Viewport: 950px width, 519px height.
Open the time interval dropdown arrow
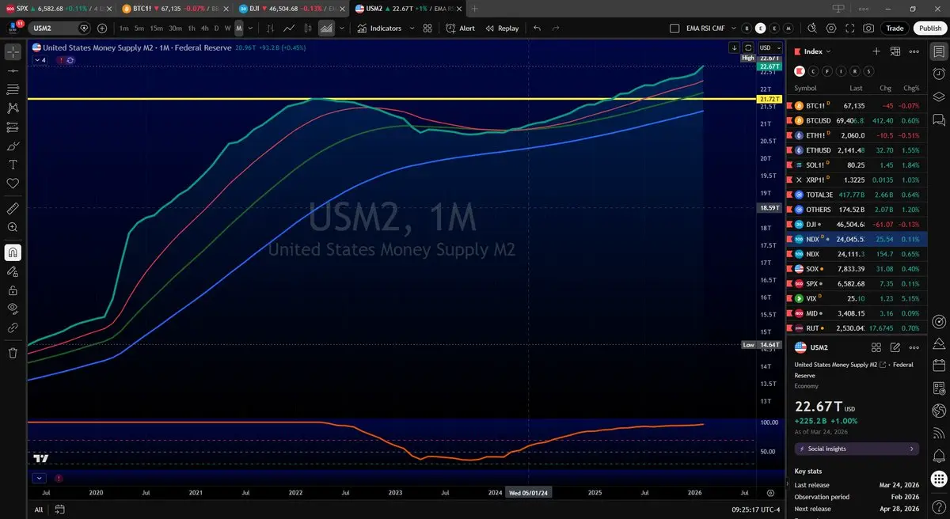coord(251,28)
